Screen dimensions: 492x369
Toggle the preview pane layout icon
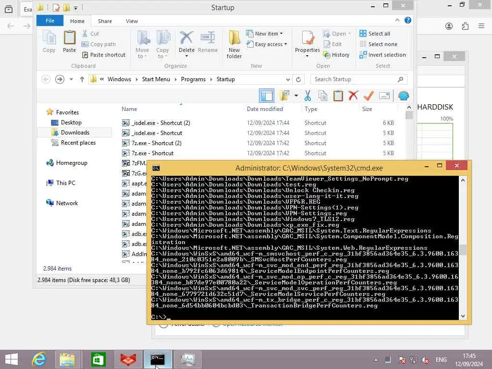(266, 96)
